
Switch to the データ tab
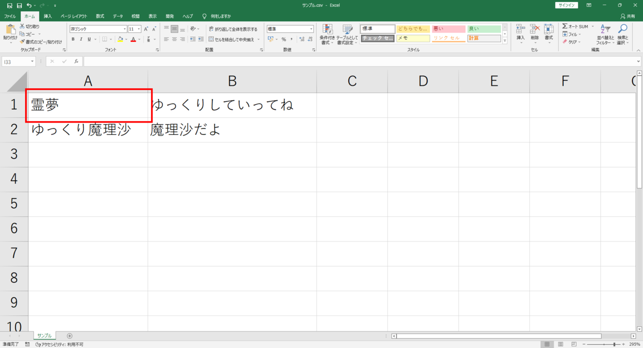[118, 16]
